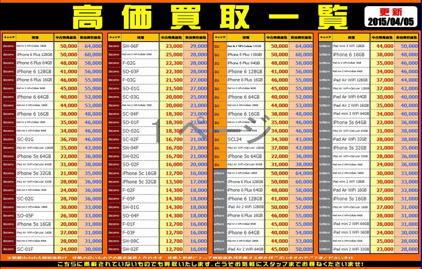Image resolution: width=422 pixels, height=269 pixels.
Task: Click the update date 2015/04/05
Action: 391,22
